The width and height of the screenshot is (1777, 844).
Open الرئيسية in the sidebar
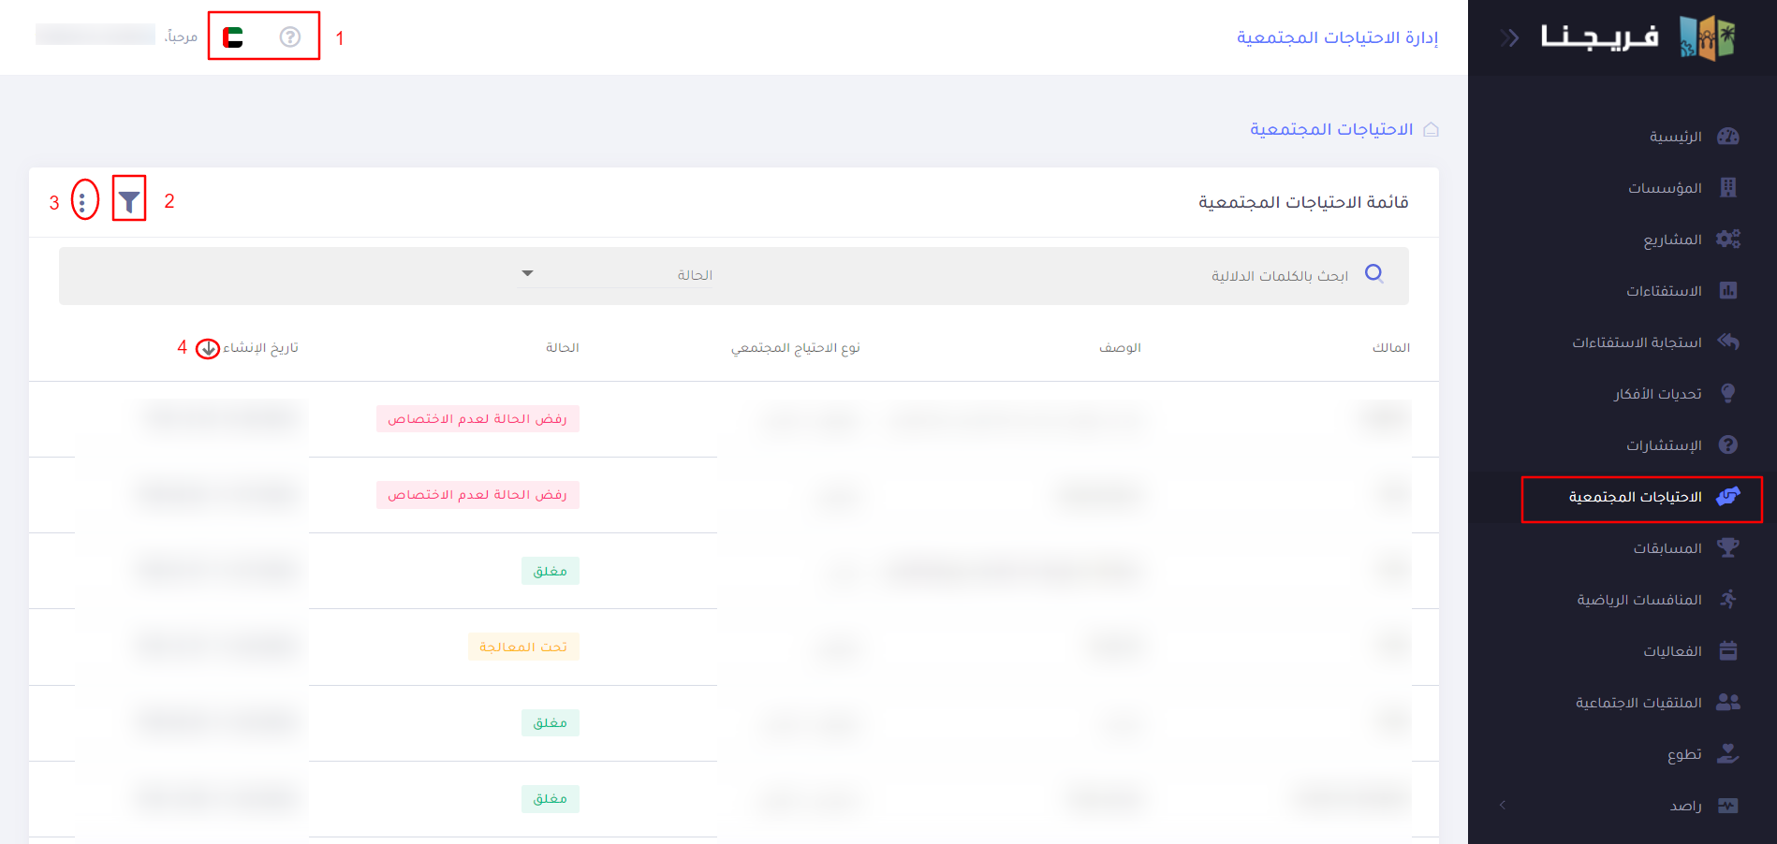(x=1675, y=137)
